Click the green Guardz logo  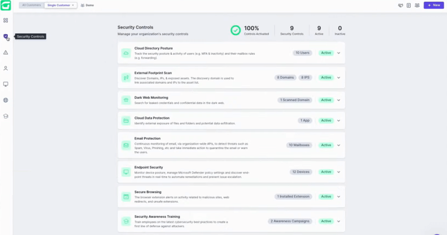(x=6, y=5)
